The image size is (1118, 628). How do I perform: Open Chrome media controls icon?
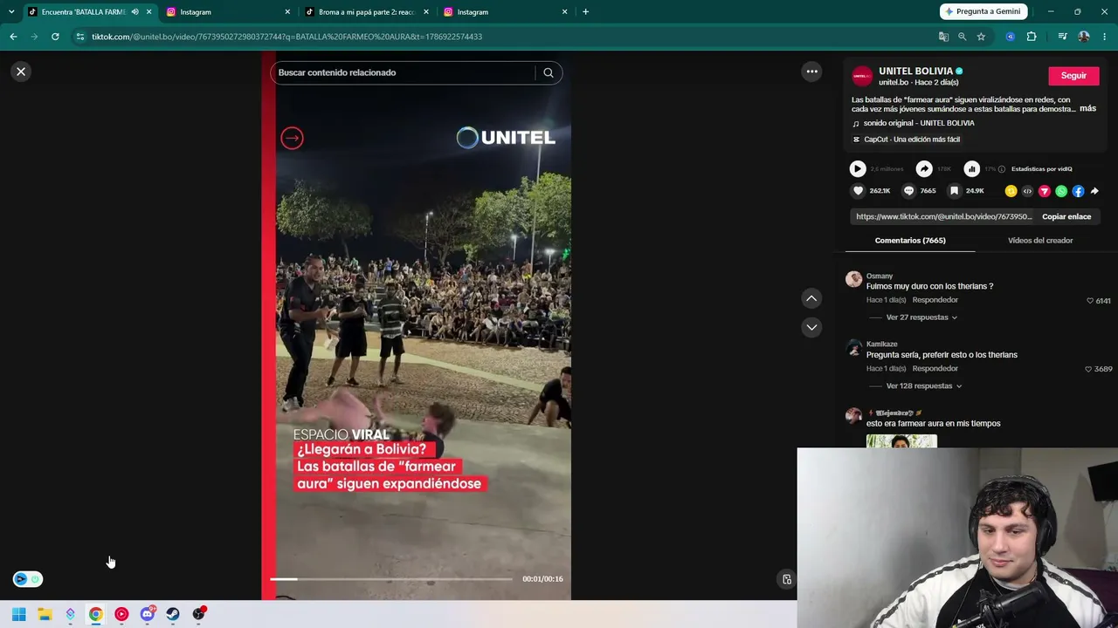(x=1062, y=37)
